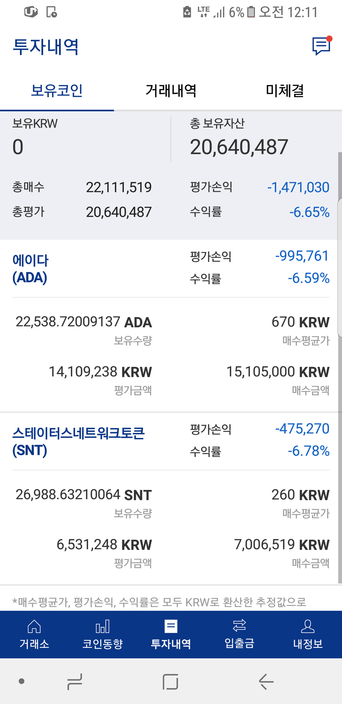
Task: Tap the 투자내역 list icon
Action: tap(171, 627)
